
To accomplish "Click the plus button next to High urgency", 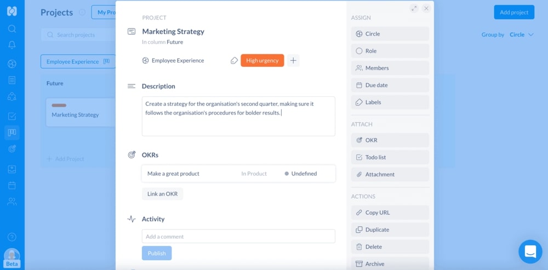I will coord(293,60).
